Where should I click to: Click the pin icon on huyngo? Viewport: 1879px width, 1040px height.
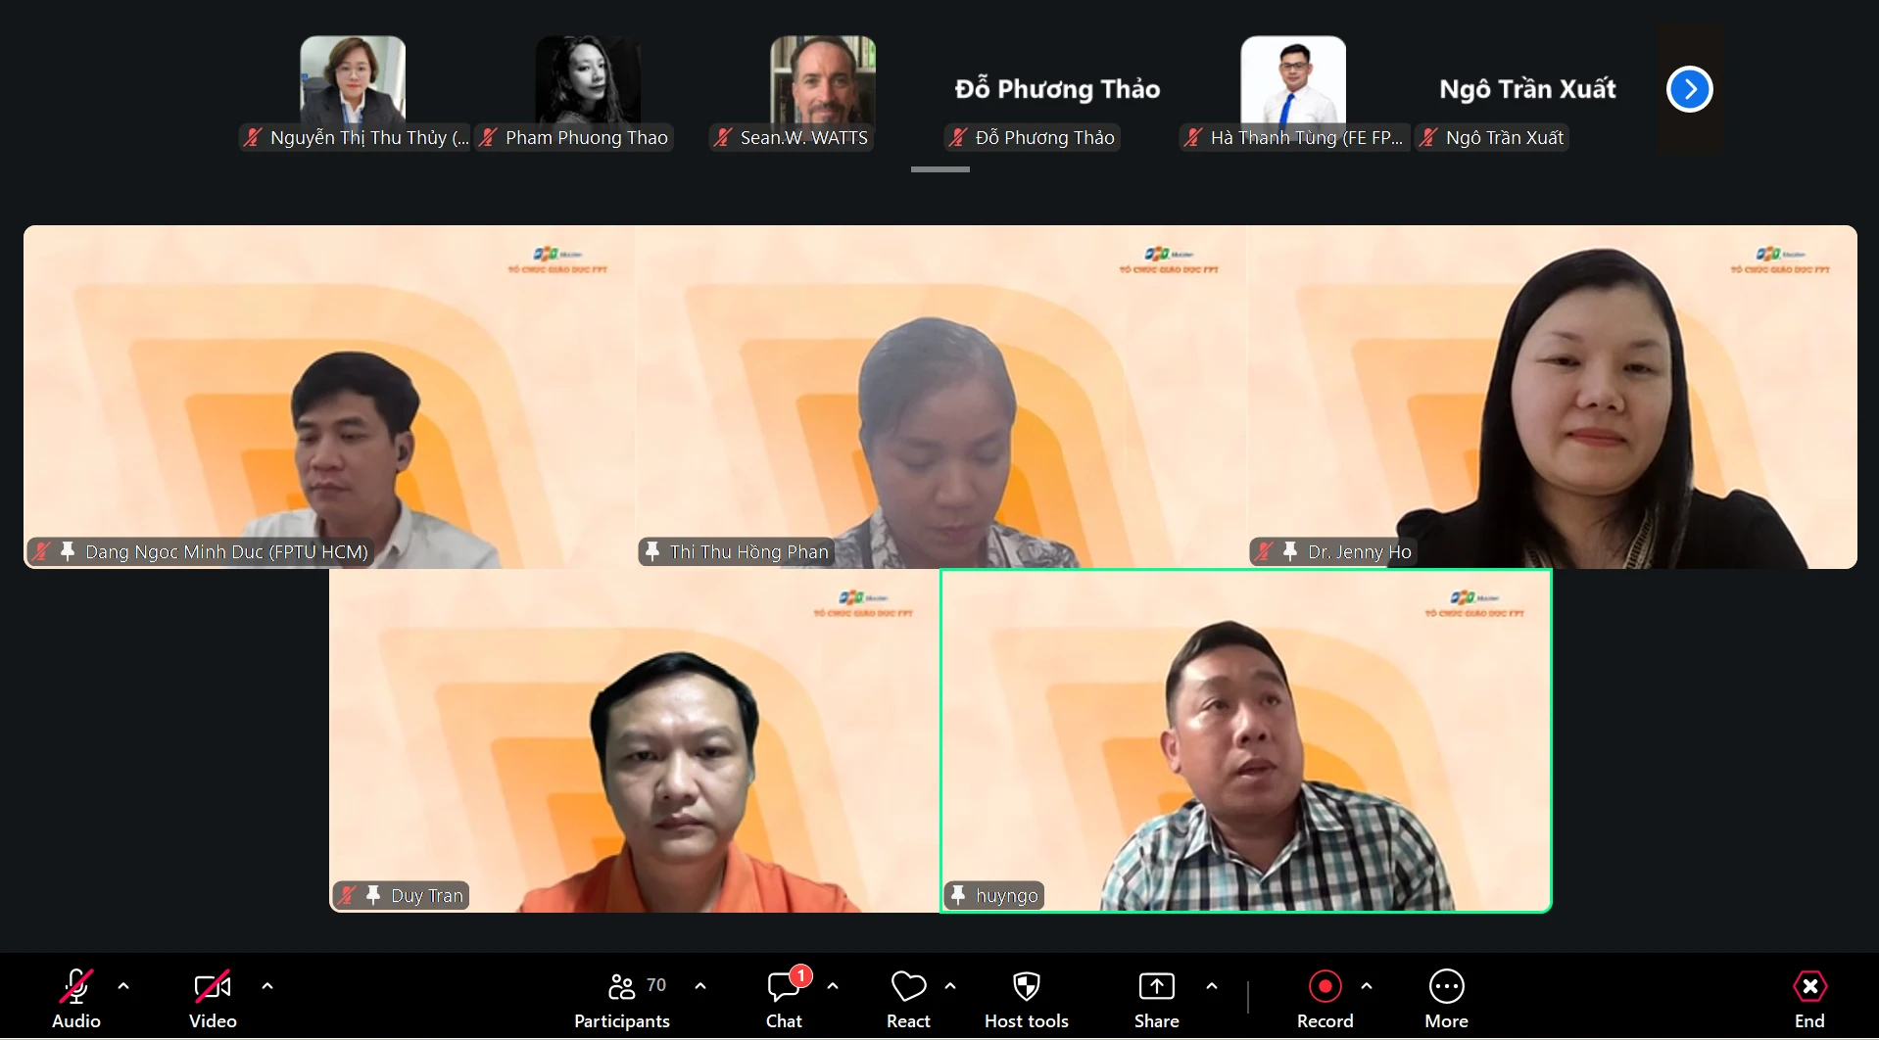click(x=958, y=895)
